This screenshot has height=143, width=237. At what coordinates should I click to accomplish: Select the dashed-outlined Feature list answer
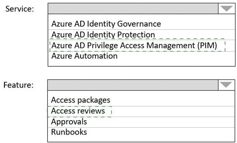click(x=78, y=111)
